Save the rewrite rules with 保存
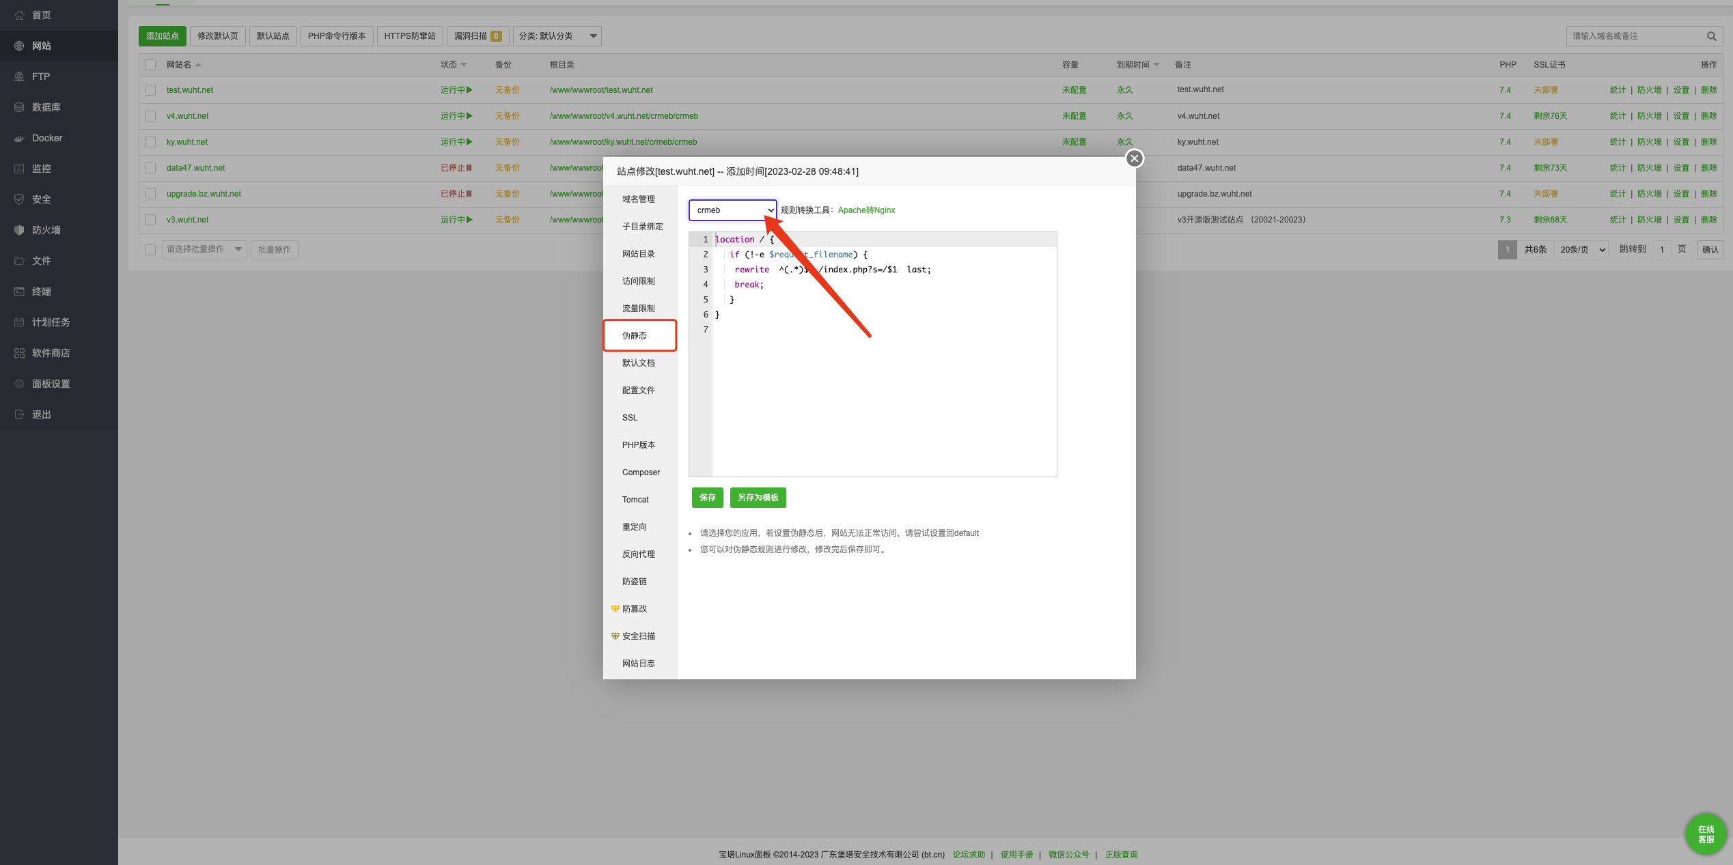The image size is (1733, 865). [707, 497]
